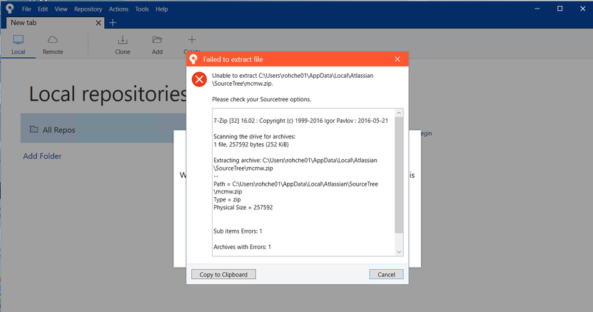Click the scroll down arrow in error log
Viewport: 593px width, 312px height.
click(399, 252)
